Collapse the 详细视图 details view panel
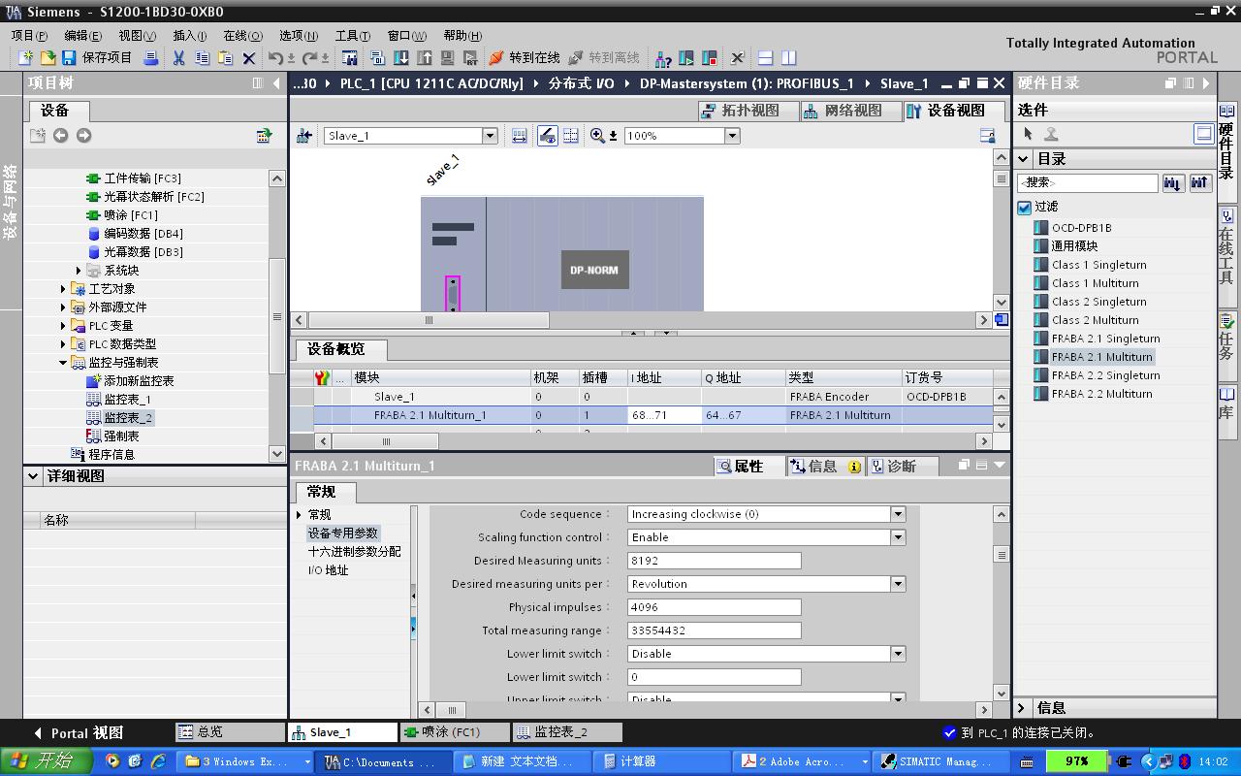Screen dimensions: 1241x776 click(x=34, y=476)
